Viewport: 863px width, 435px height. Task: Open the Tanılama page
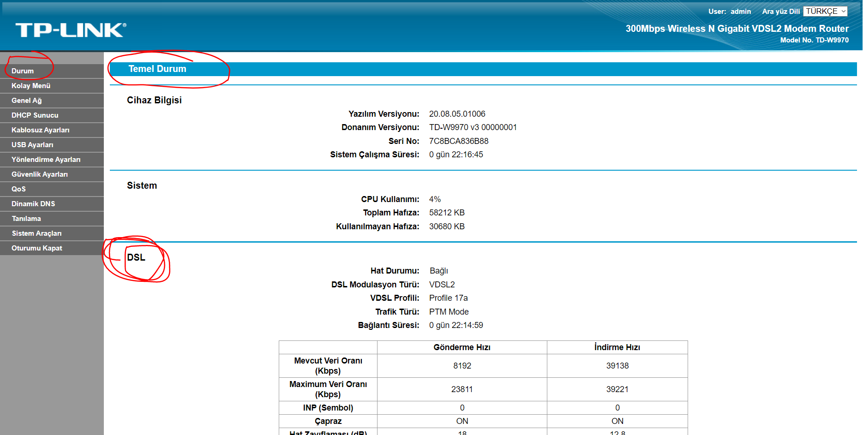click(52, 219)
